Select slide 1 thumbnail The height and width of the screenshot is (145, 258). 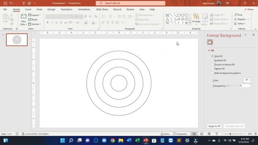[17, 40]
